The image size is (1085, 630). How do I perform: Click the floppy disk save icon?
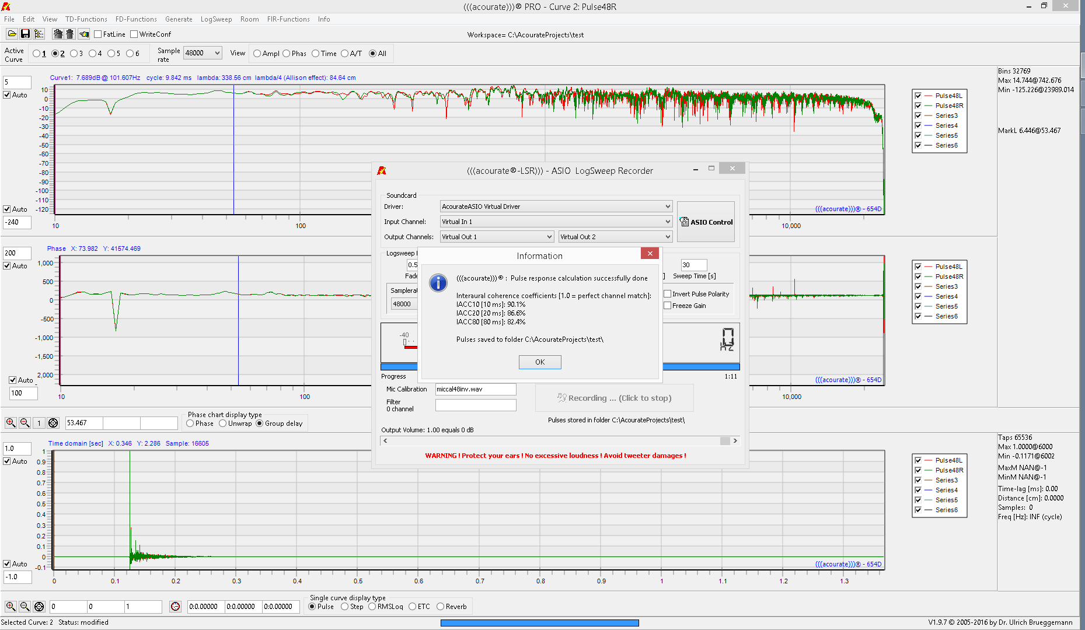(25, 34)
